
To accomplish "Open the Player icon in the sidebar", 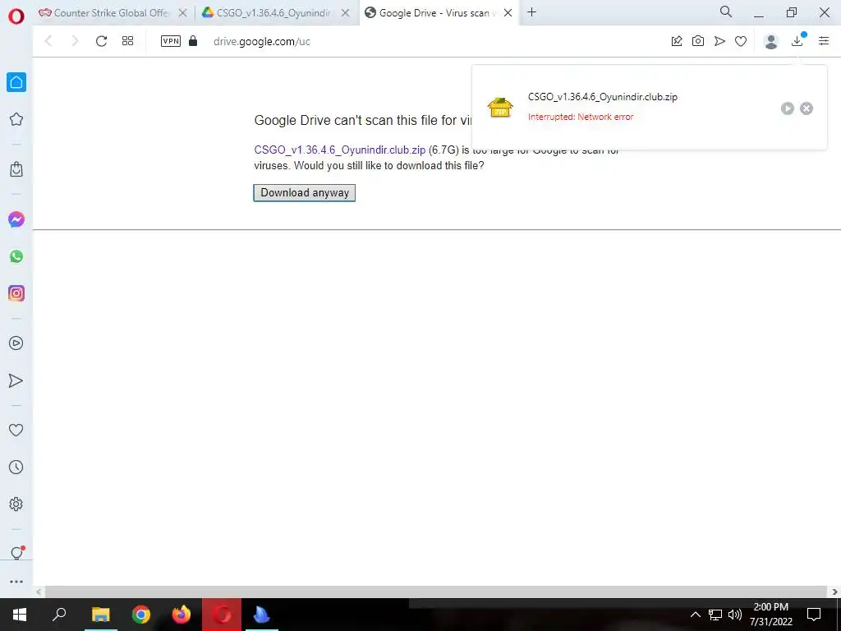I will (x=16, y=343).
